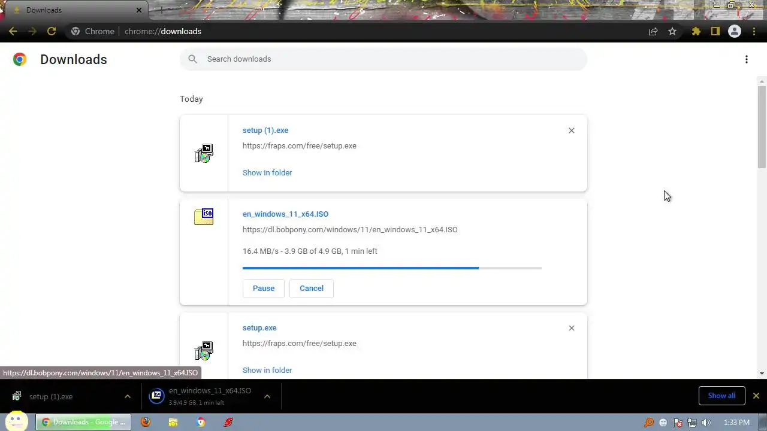Expand options for en_windows_11_x64.ISO in shelf
Image resolution: width=767 pixels, height=431 pixels.
(x=267, y=396)
